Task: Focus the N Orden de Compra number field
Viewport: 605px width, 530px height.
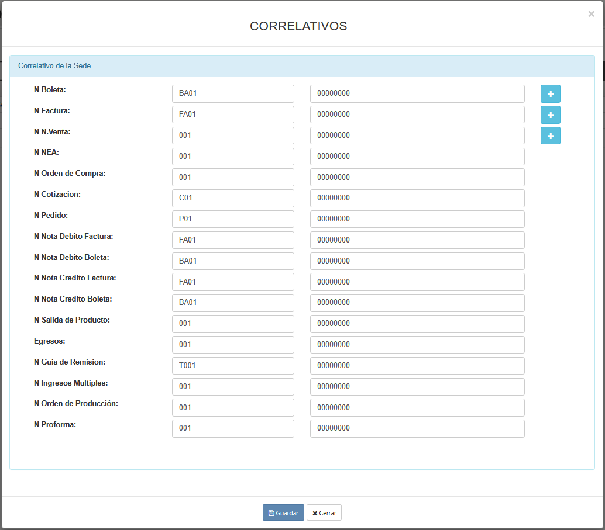Action: click(417, 177)
